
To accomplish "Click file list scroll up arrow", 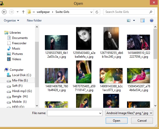I will coord(155,27).
